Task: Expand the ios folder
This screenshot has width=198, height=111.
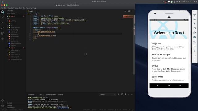Action: (11, 25)
